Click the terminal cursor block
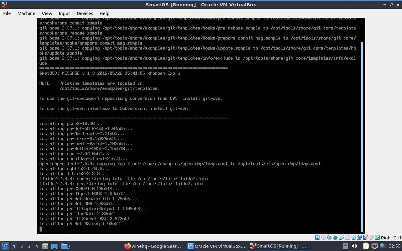The height and width of the screenshot is (251, 402). 41,229
